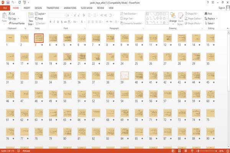Open the Section dropdown
Screen dimensions: 230x153
41,23
